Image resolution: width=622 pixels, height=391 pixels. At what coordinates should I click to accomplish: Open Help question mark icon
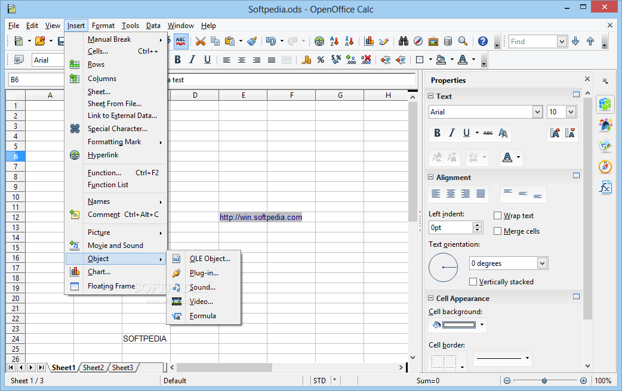tap(483, 41)
